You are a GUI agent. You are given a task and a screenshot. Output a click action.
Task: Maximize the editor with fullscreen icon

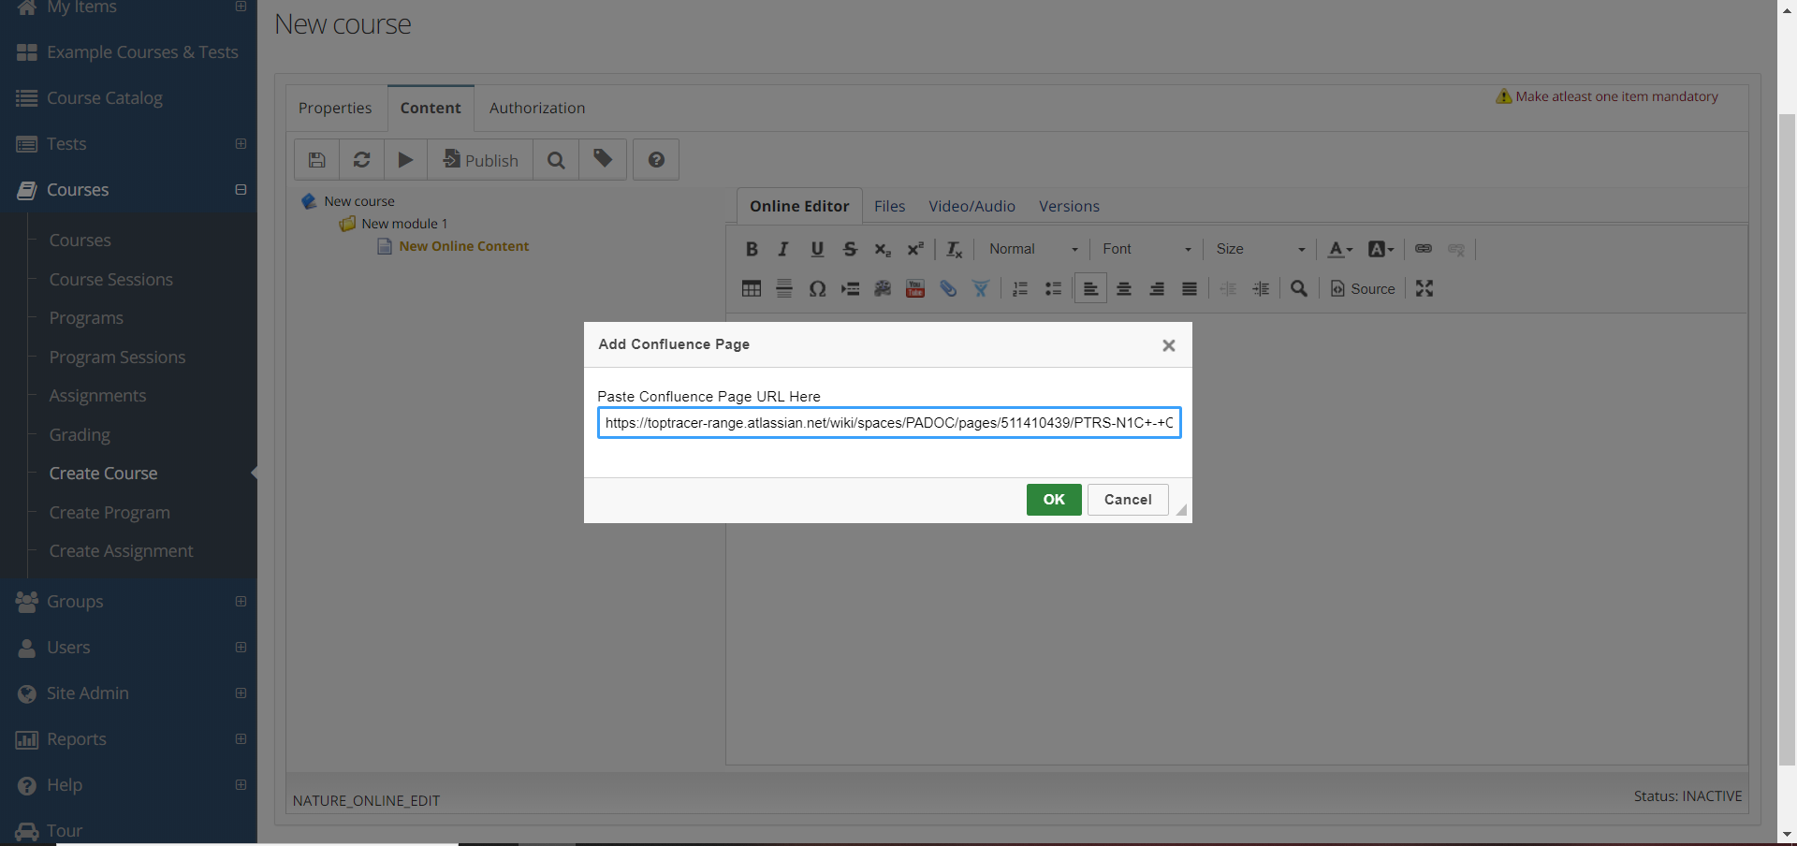(x=1424, y=288)
